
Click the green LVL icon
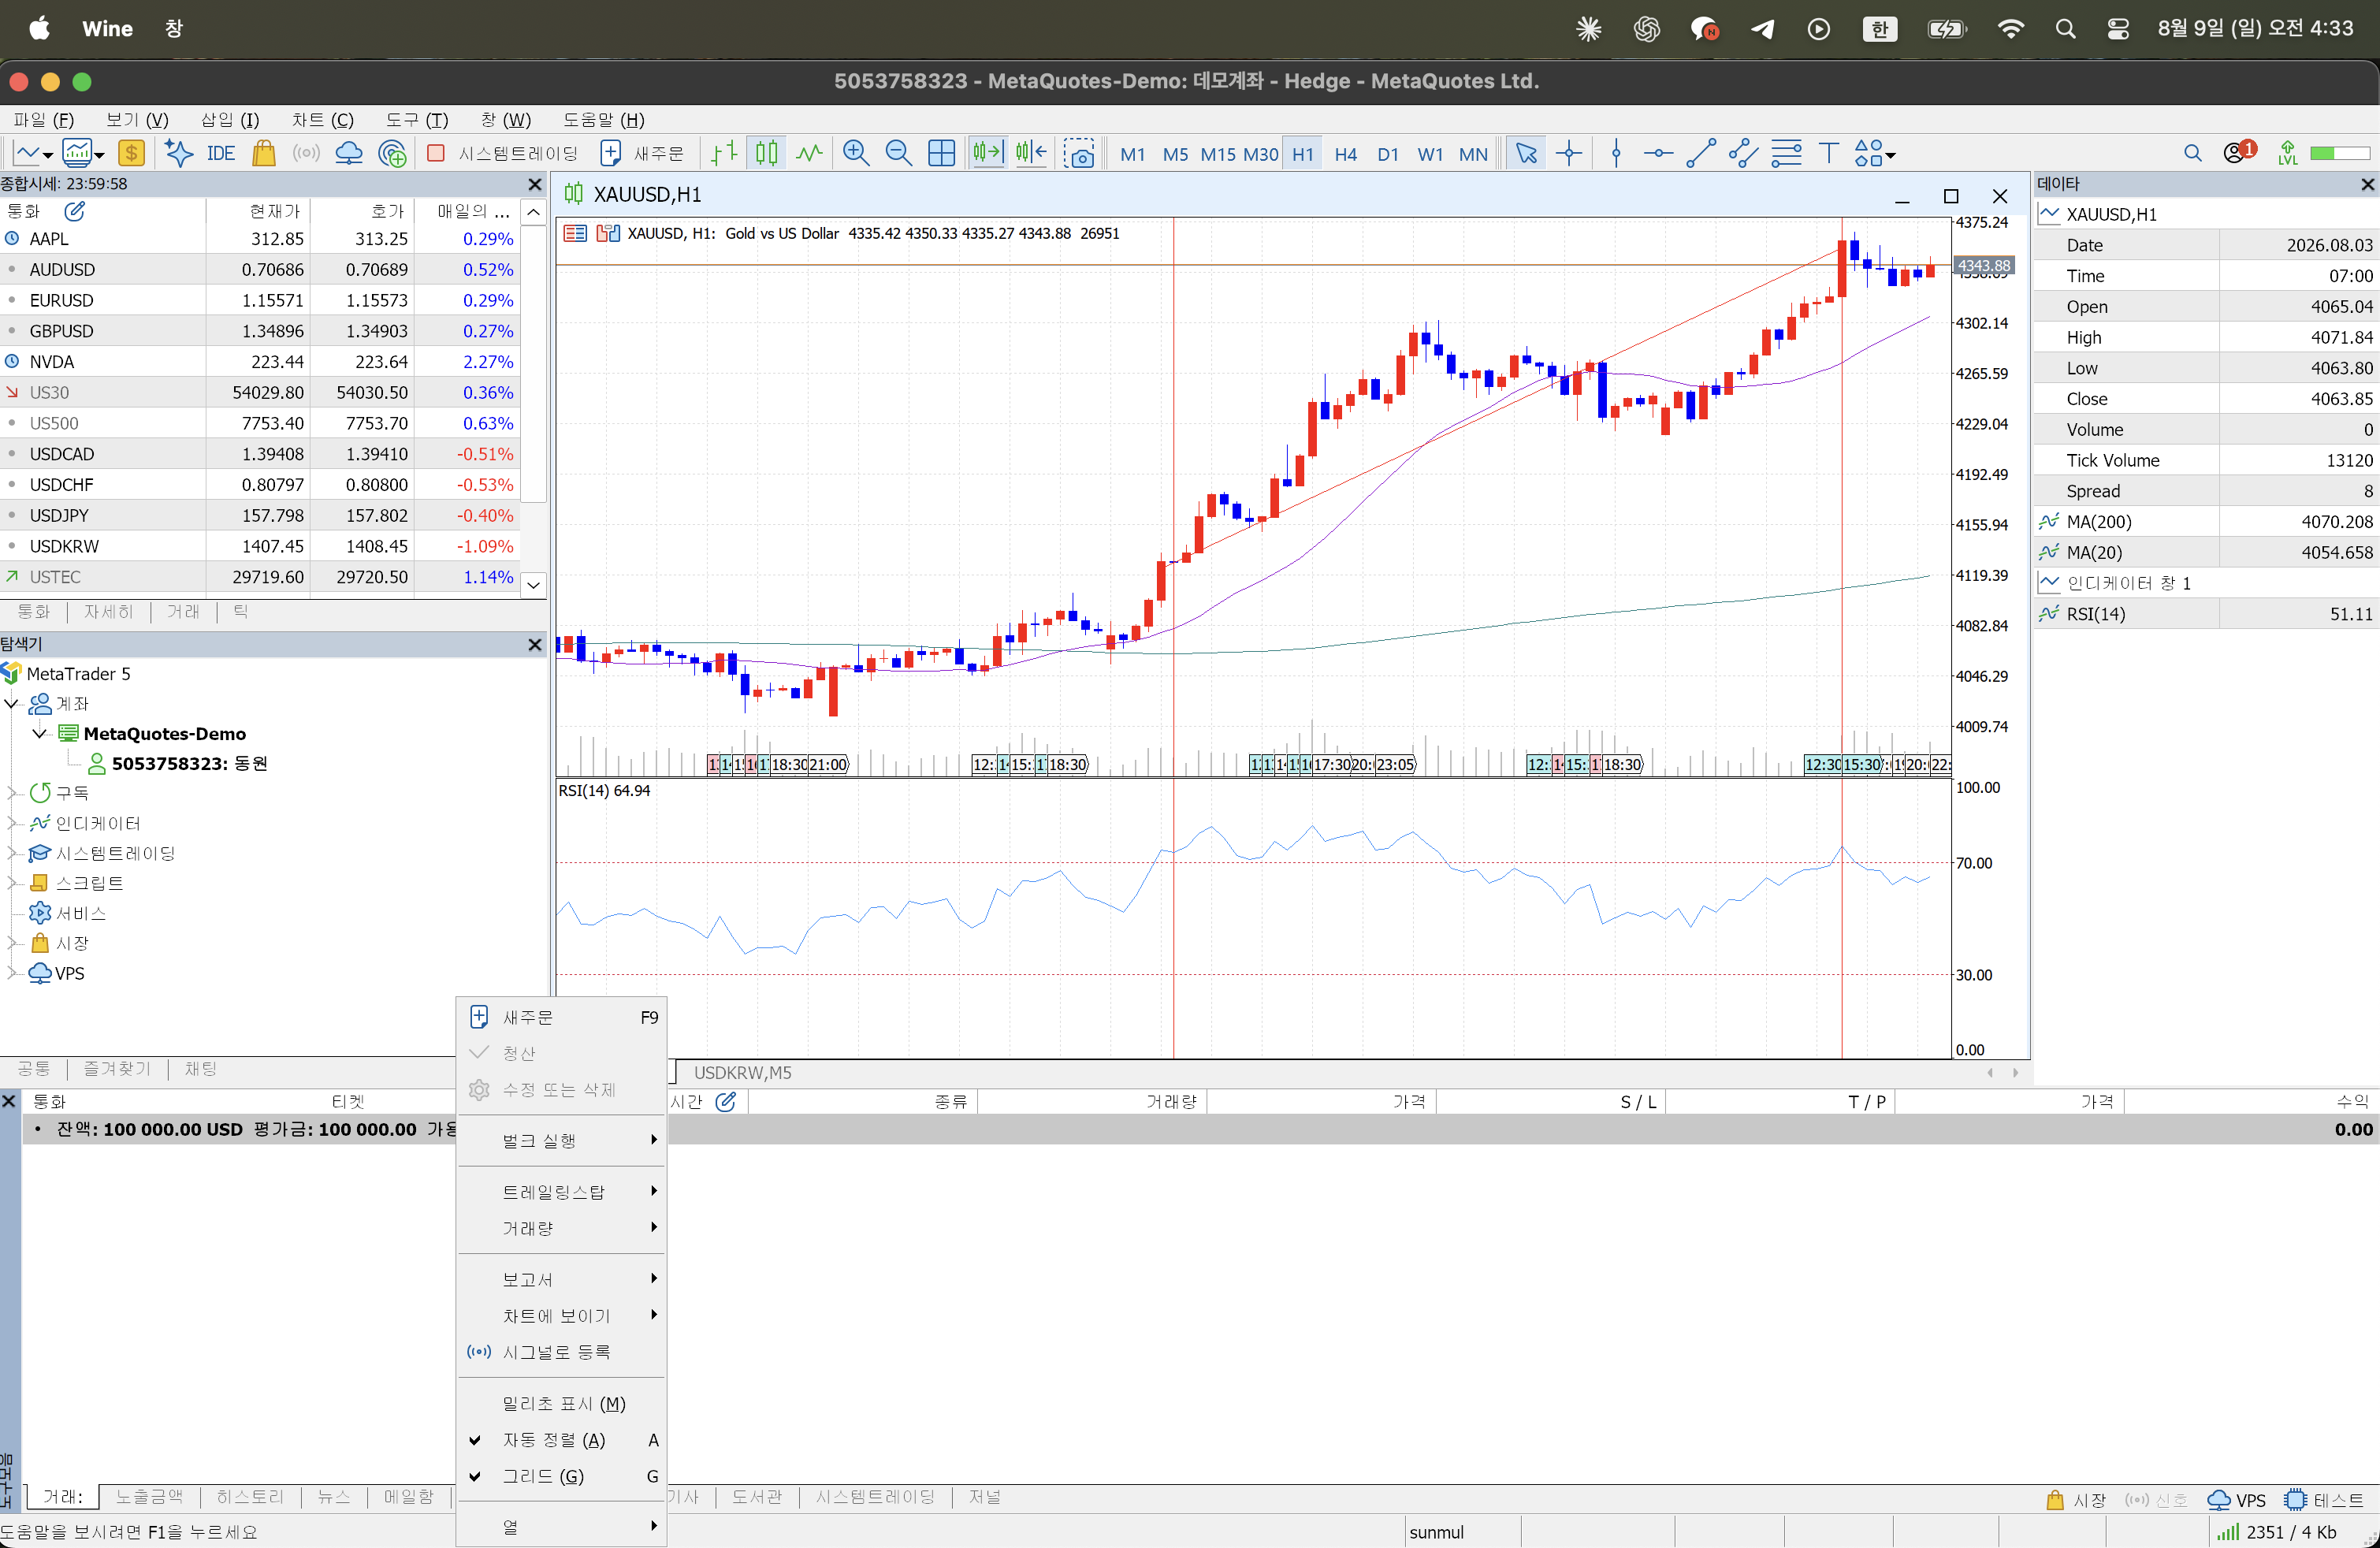click(x=2288, y=153)
